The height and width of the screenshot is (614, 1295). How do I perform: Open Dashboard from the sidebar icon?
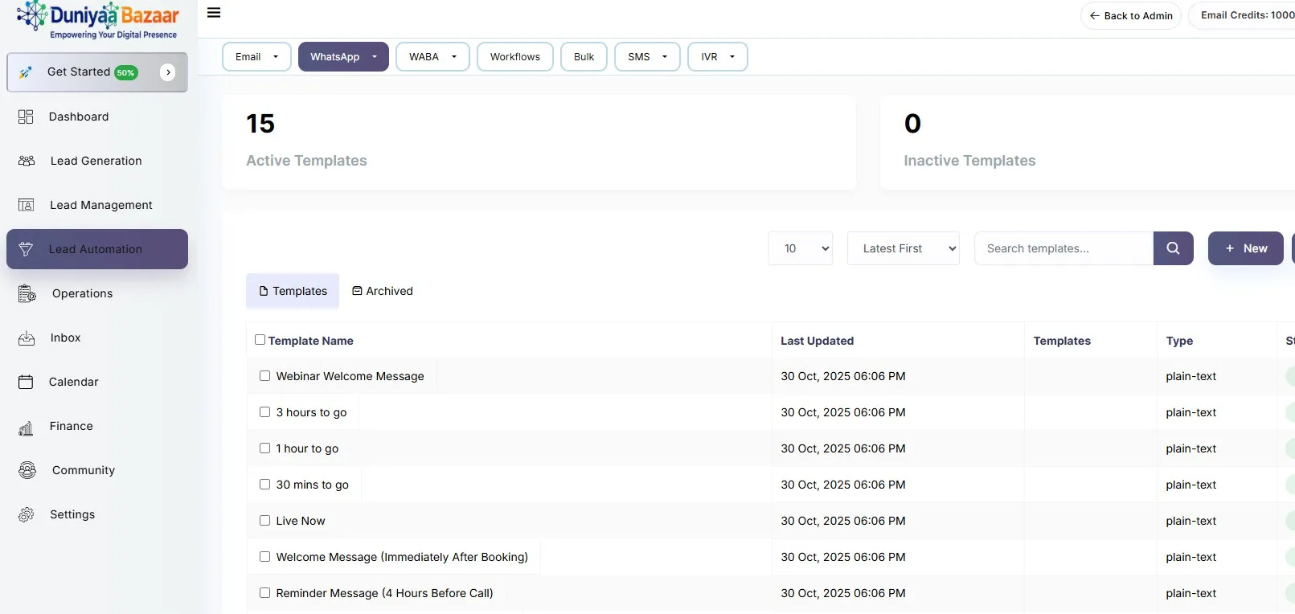pyautogui.click(x=26, y=117)
